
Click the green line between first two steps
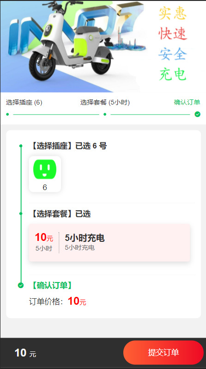[x=56, y=115]
